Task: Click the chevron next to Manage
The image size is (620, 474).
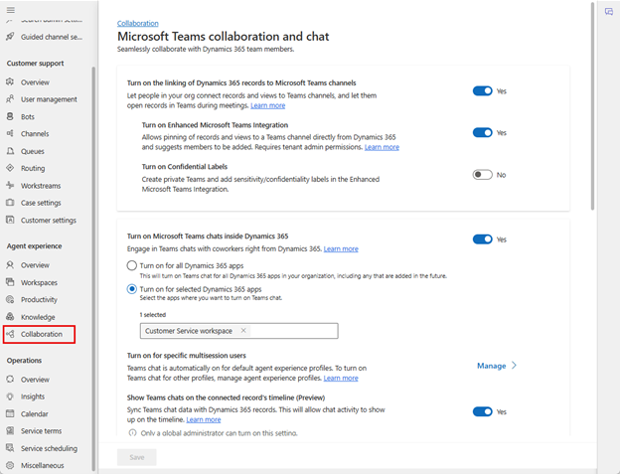Action: click(x=514, y=366)
